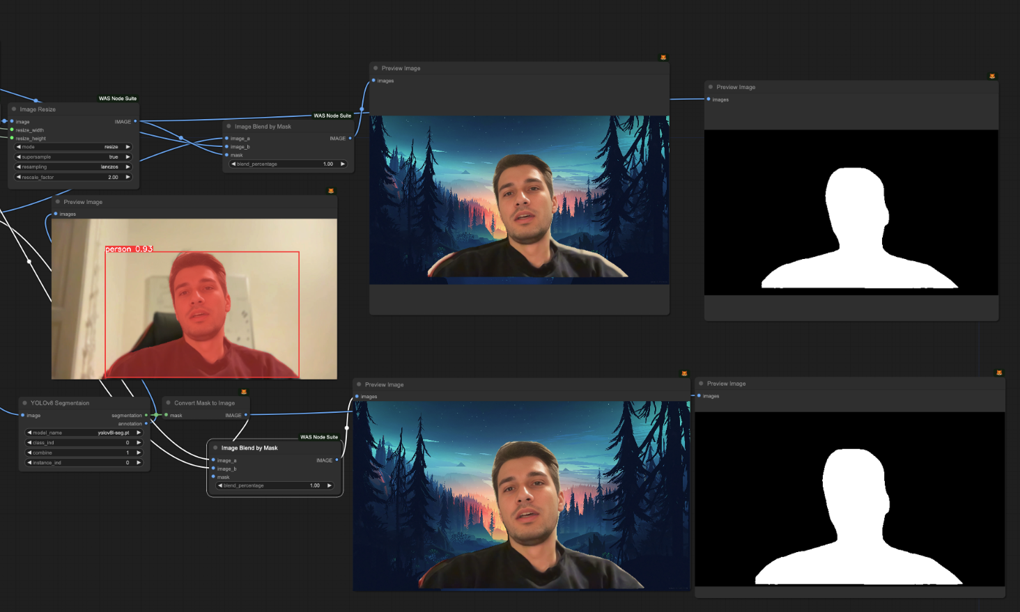Click the rescale_factor 2.00 value field
This screenshot has width=1020, height=612.
pyautogui.click(x=73, y=177)
